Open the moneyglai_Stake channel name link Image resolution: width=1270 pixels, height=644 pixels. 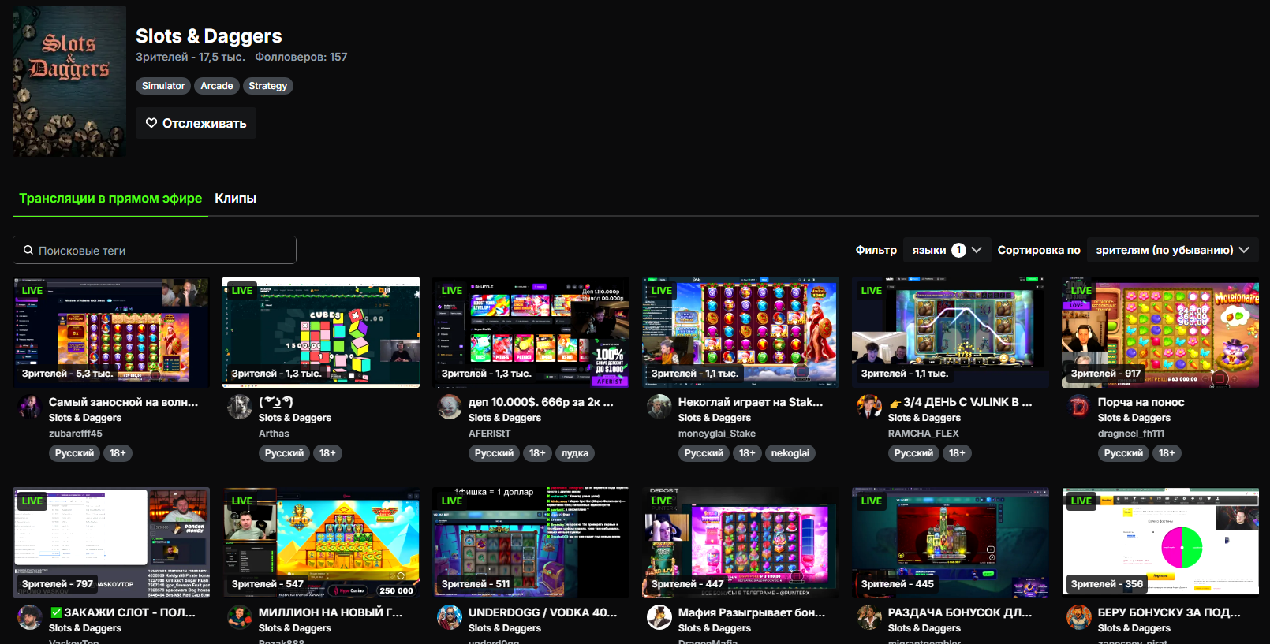pyautogui.click(x=717, y=434)
